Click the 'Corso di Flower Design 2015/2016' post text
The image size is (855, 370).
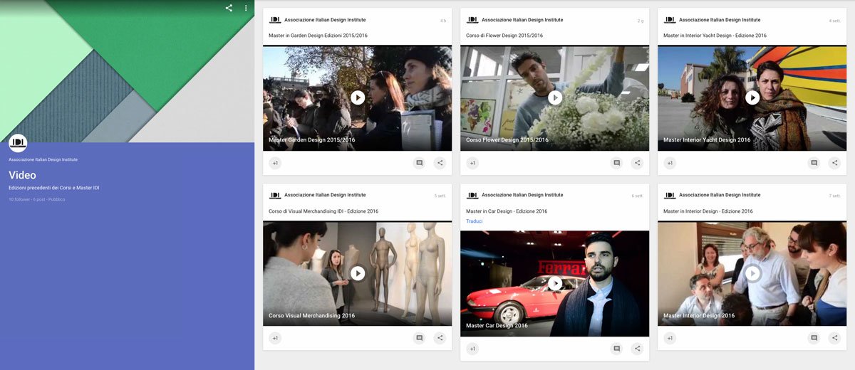pyautogui.click(x=504, y=36)
